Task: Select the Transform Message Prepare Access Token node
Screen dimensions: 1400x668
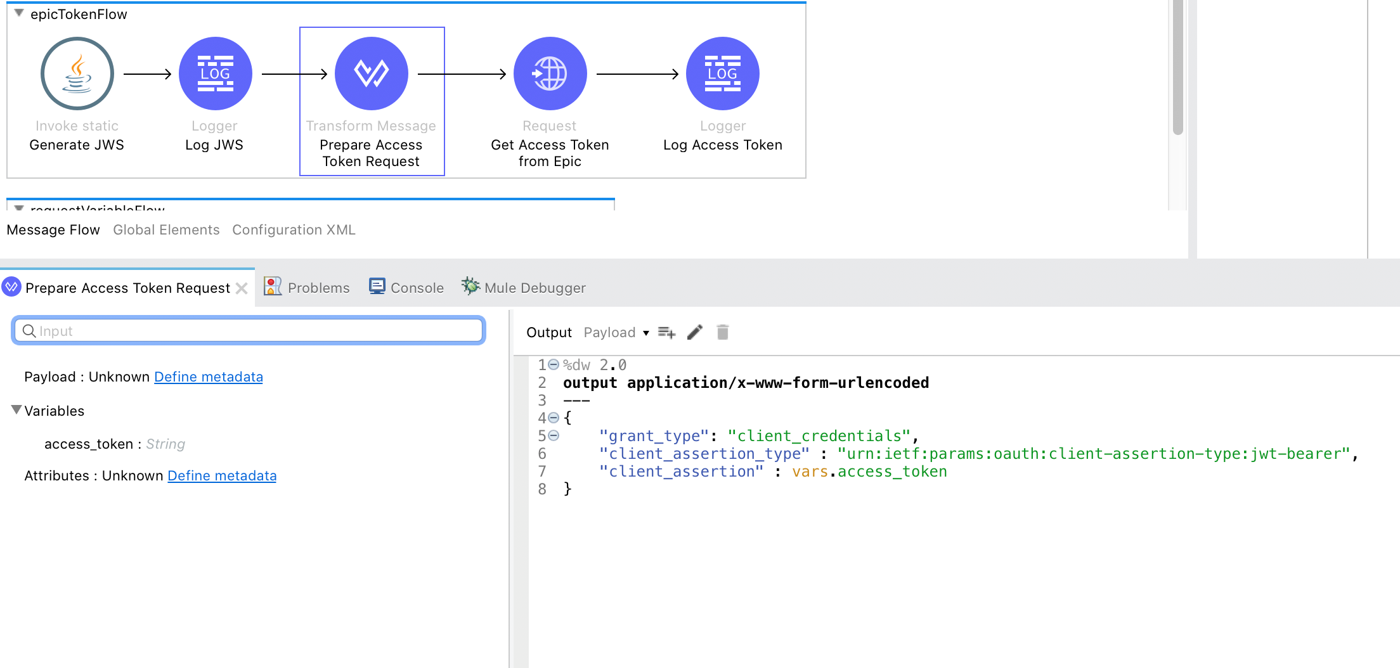Action: tap(372, 74)
